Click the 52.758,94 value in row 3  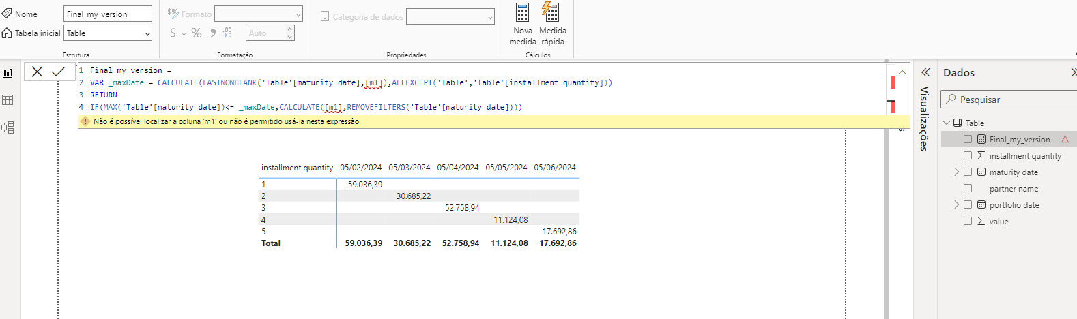[462, 208]
